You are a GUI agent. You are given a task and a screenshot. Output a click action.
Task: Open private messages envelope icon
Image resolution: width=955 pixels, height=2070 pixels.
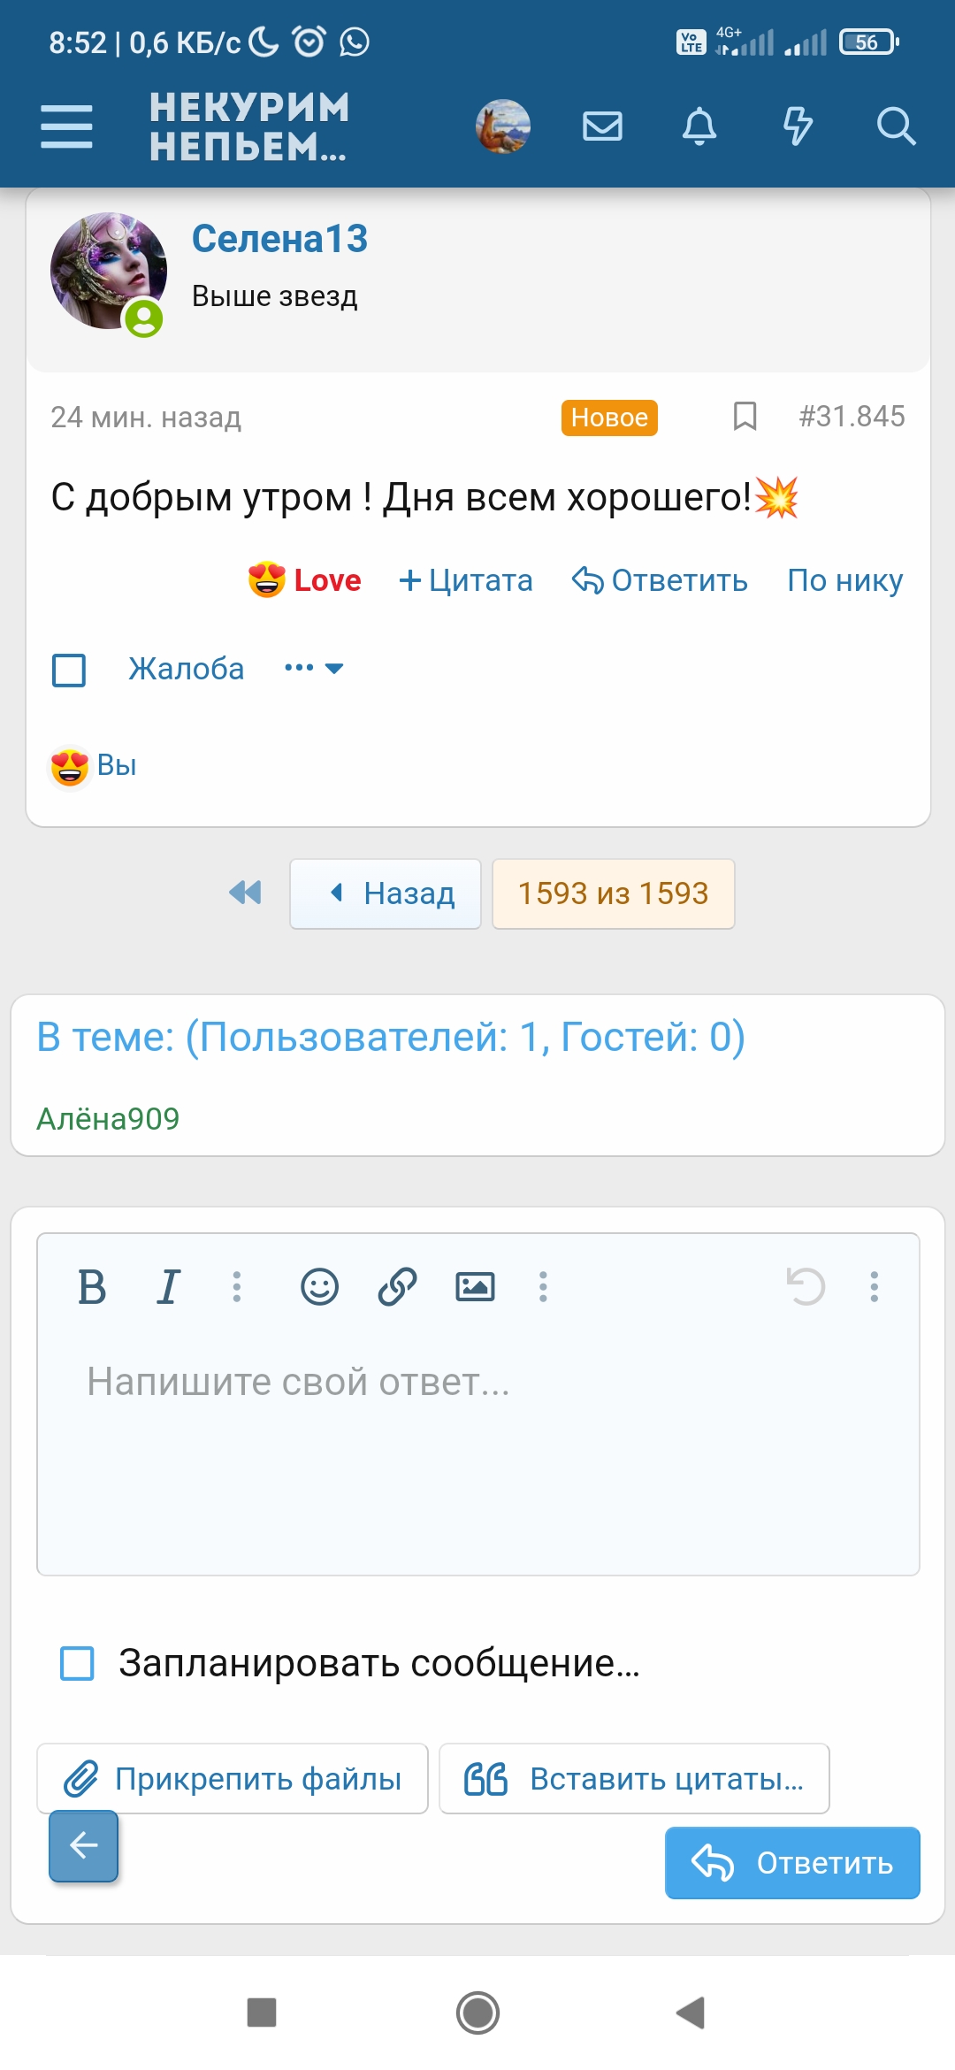click(x=602, y=126)
